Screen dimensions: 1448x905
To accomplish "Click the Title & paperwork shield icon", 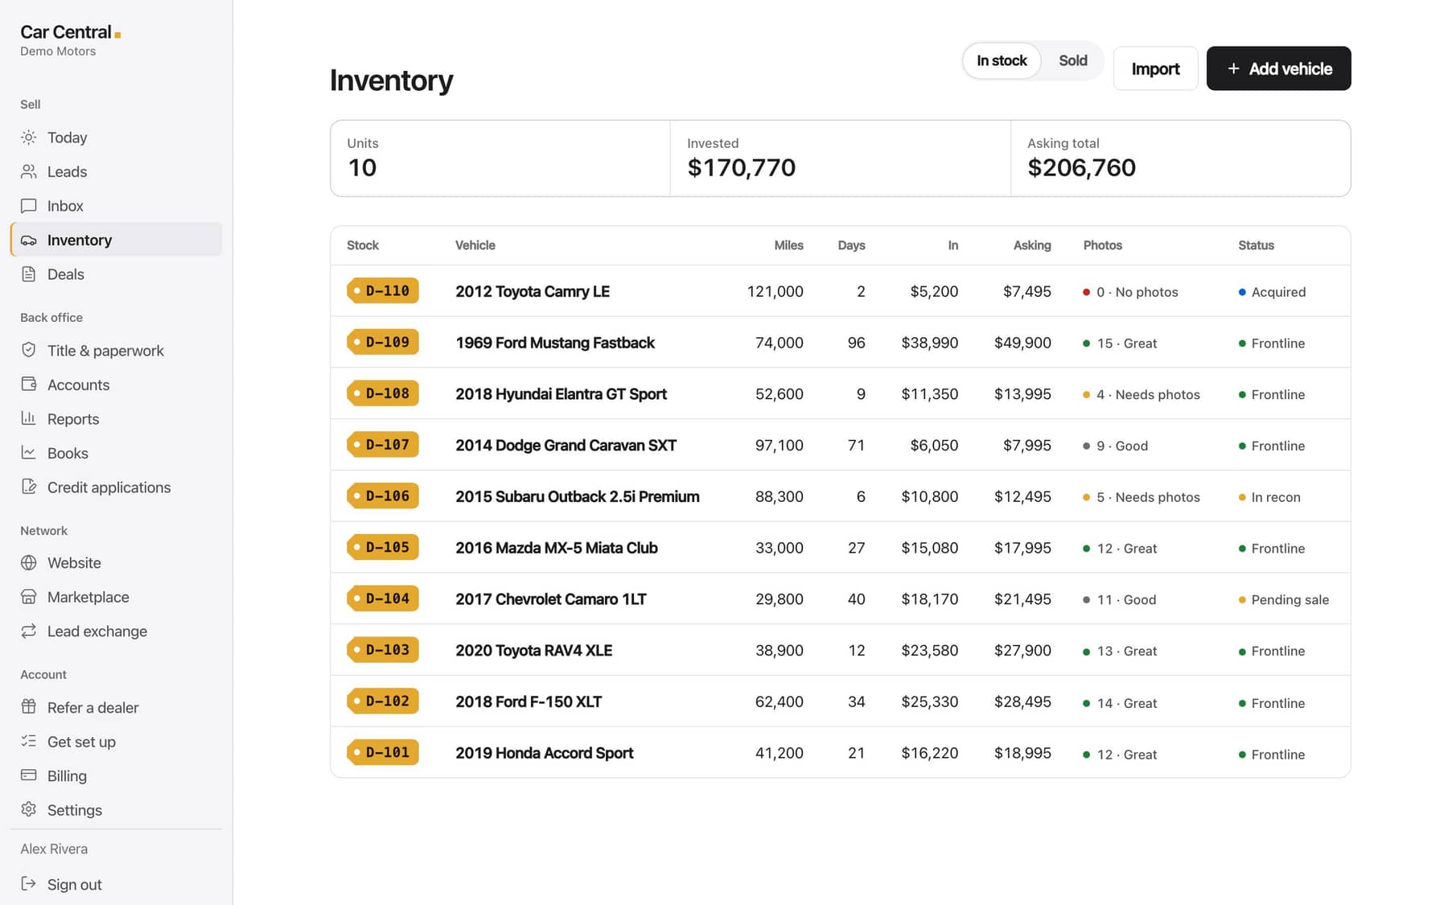I will pyautogui.click(x=29, y=350).
